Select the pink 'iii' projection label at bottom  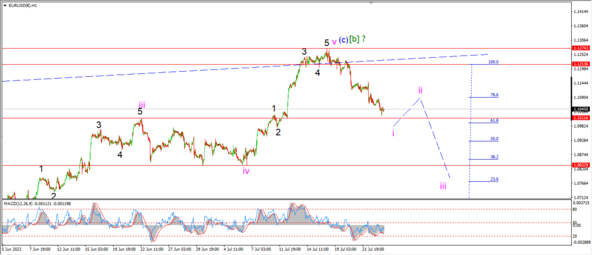click(x=443, y=186)
